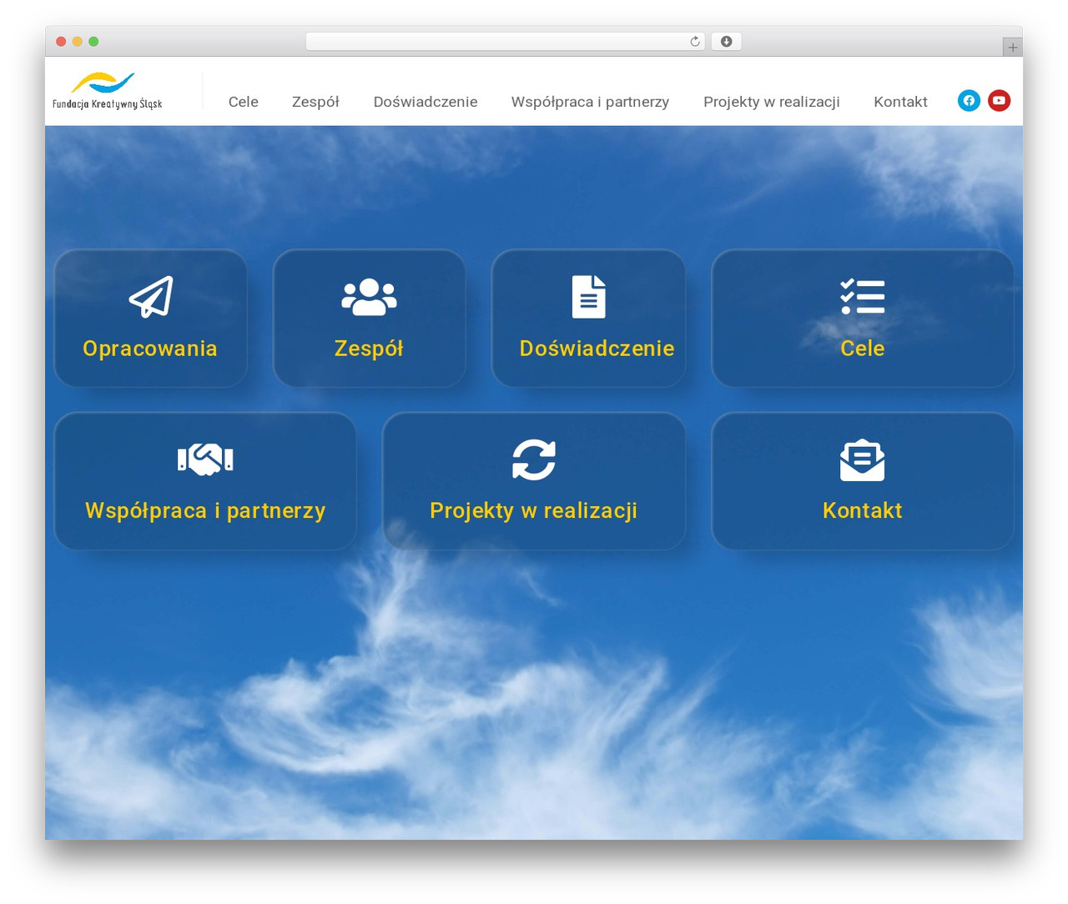Image resolution: width=1068 pixels, height=904 pixels.
Task: Reload the page with the browser refresh icon
Action: (x=695, y=42)
